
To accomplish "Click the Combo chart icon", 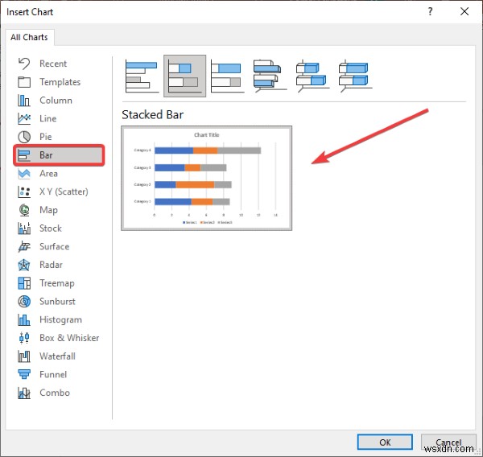I will tap(24, 393).
